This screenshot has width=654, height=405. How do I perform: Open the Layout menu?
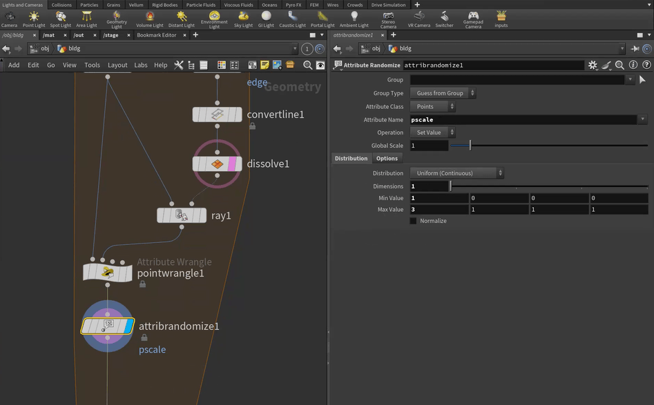coord(117,65)
